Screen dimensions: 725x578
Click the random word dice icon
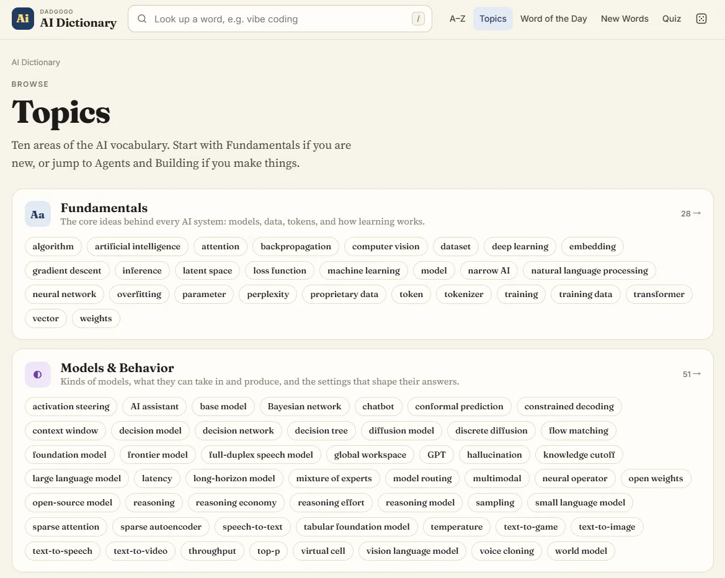[701, 19]
